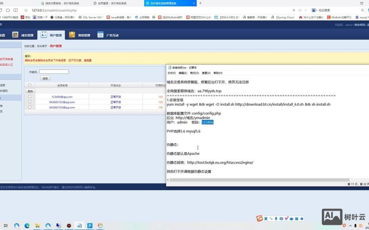Check the select-all box in table header
Image resolution: width=369 pixels, height=230 pixels.
pyautogui.click(x=30, y=85)
